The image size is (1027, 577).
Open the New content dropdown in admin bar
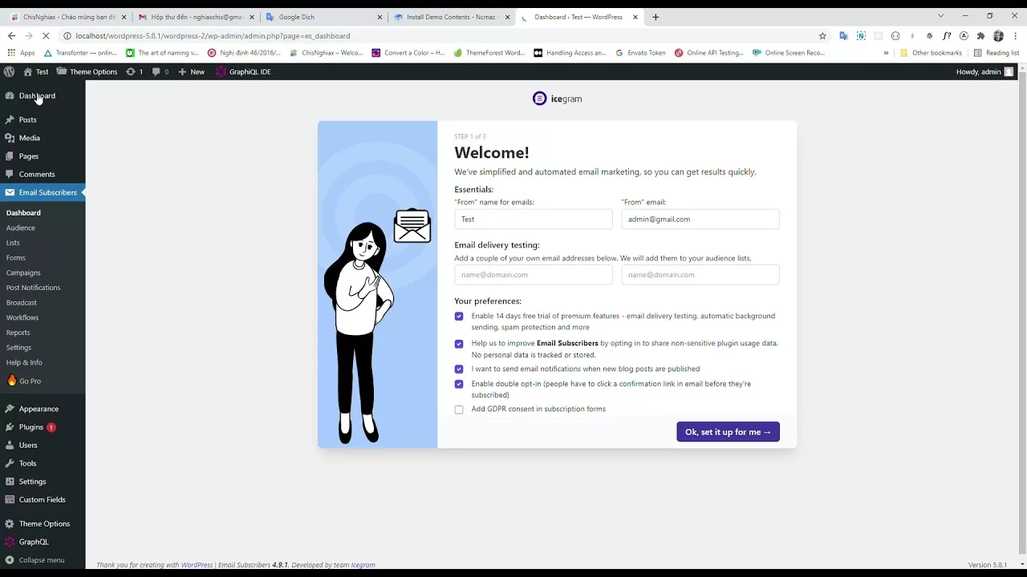[191, 71]
